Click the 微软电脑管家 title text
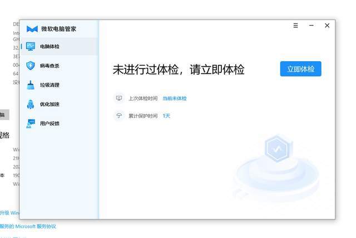Viewport: 356px width, 238px height. (x=58, y=29)
